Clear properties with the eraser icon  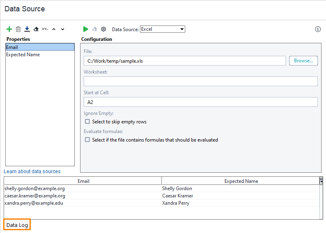coord(36,29)
